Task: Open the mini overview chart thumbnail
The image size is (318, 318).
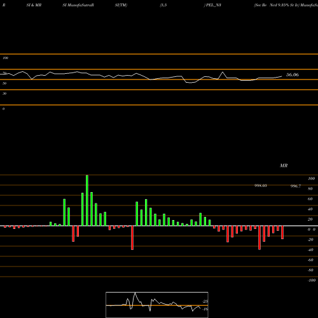Action: pyautogui.click(x=157, y=305)
